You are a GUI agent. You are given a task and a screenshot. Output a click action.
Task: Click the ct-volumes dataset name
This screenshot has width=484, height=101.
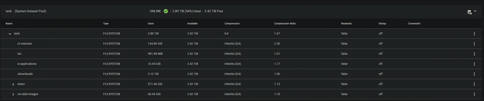pyautogui.click(x=24, y=44)
